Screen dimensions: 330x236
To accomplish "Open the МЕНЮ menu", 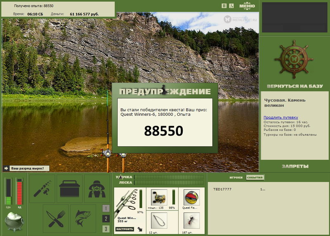I will [247, 6].
